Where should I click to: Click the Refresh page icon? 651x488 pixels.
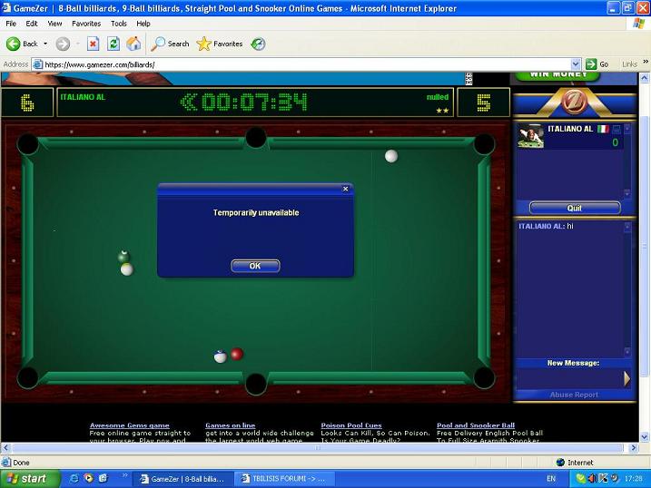pos(113,44)
